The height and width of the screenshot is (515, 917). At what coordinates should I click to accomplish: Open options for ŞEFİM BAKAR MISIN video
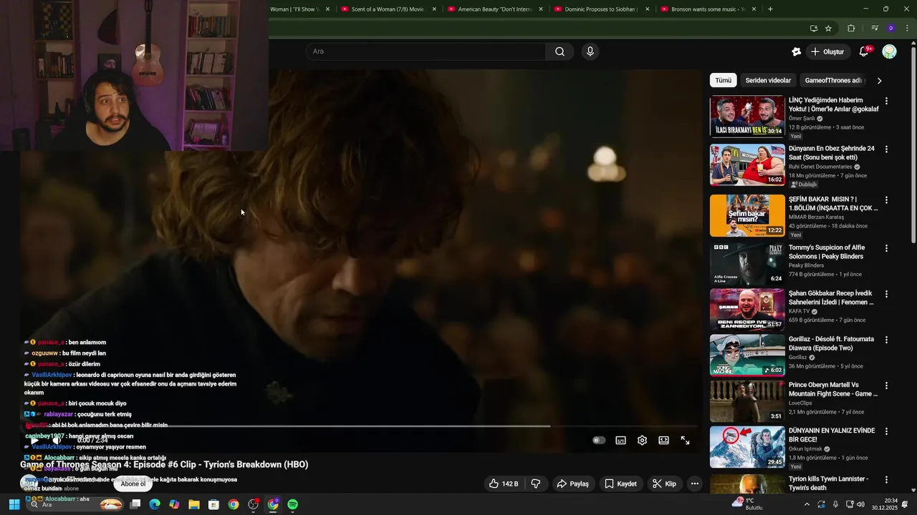886,200
